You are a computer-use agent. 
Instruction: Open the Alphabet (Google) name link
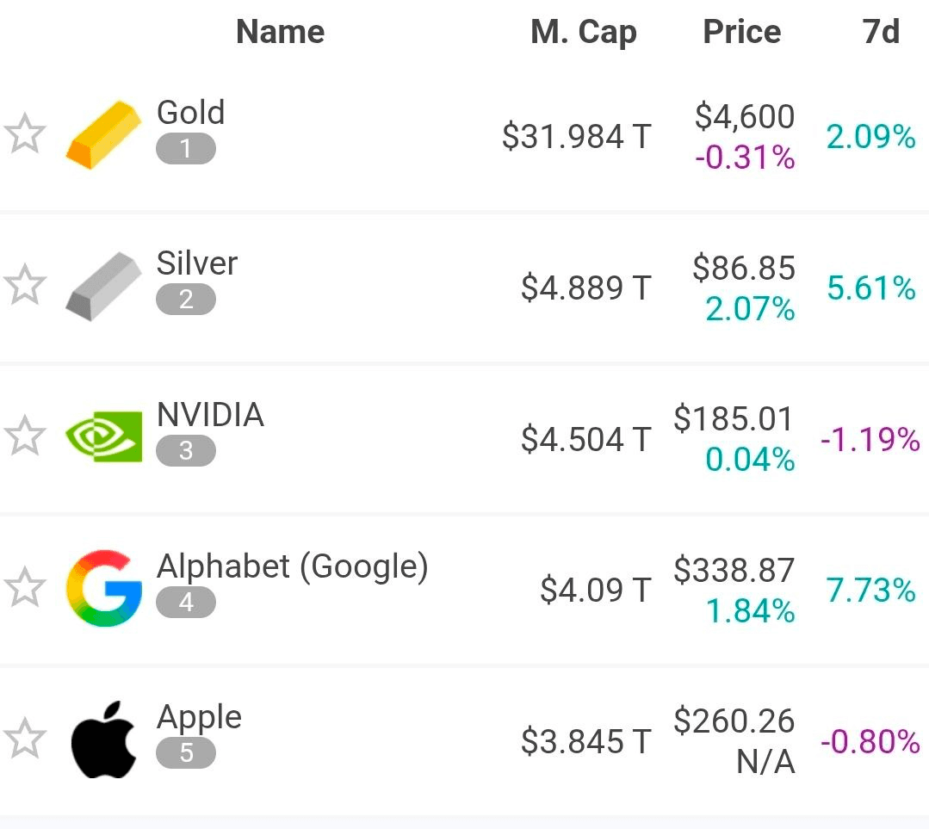pyautogui.click(x=292, y=566)
